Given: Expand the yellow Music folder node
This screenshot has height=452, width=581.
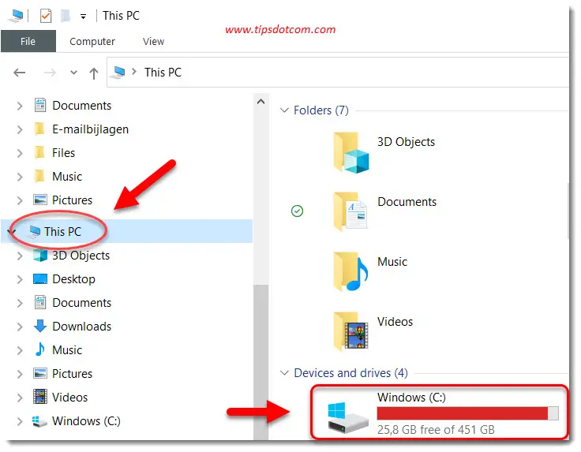Looking at the screenshot, I should click(x=20, y=177).
